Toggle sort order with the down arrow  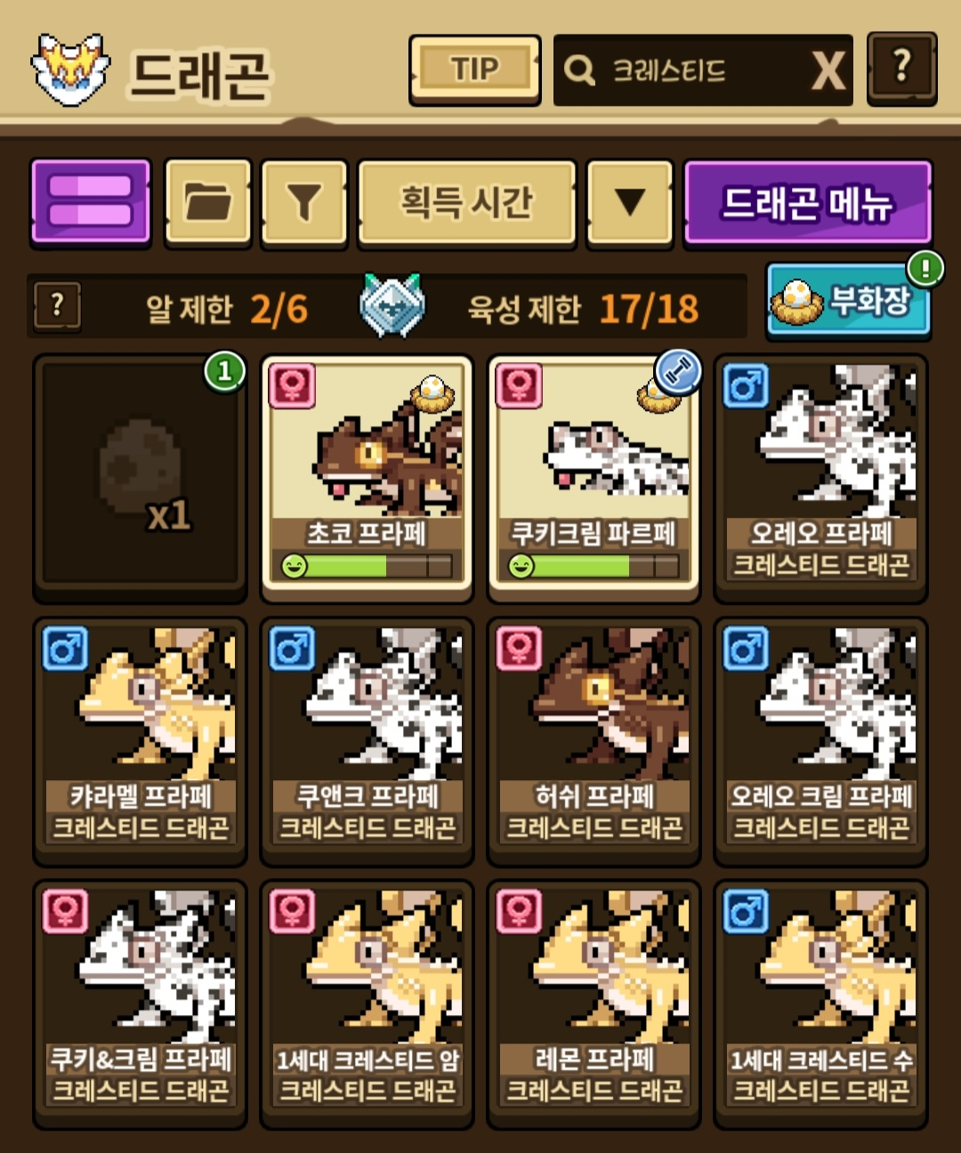[x=630, y=202]
